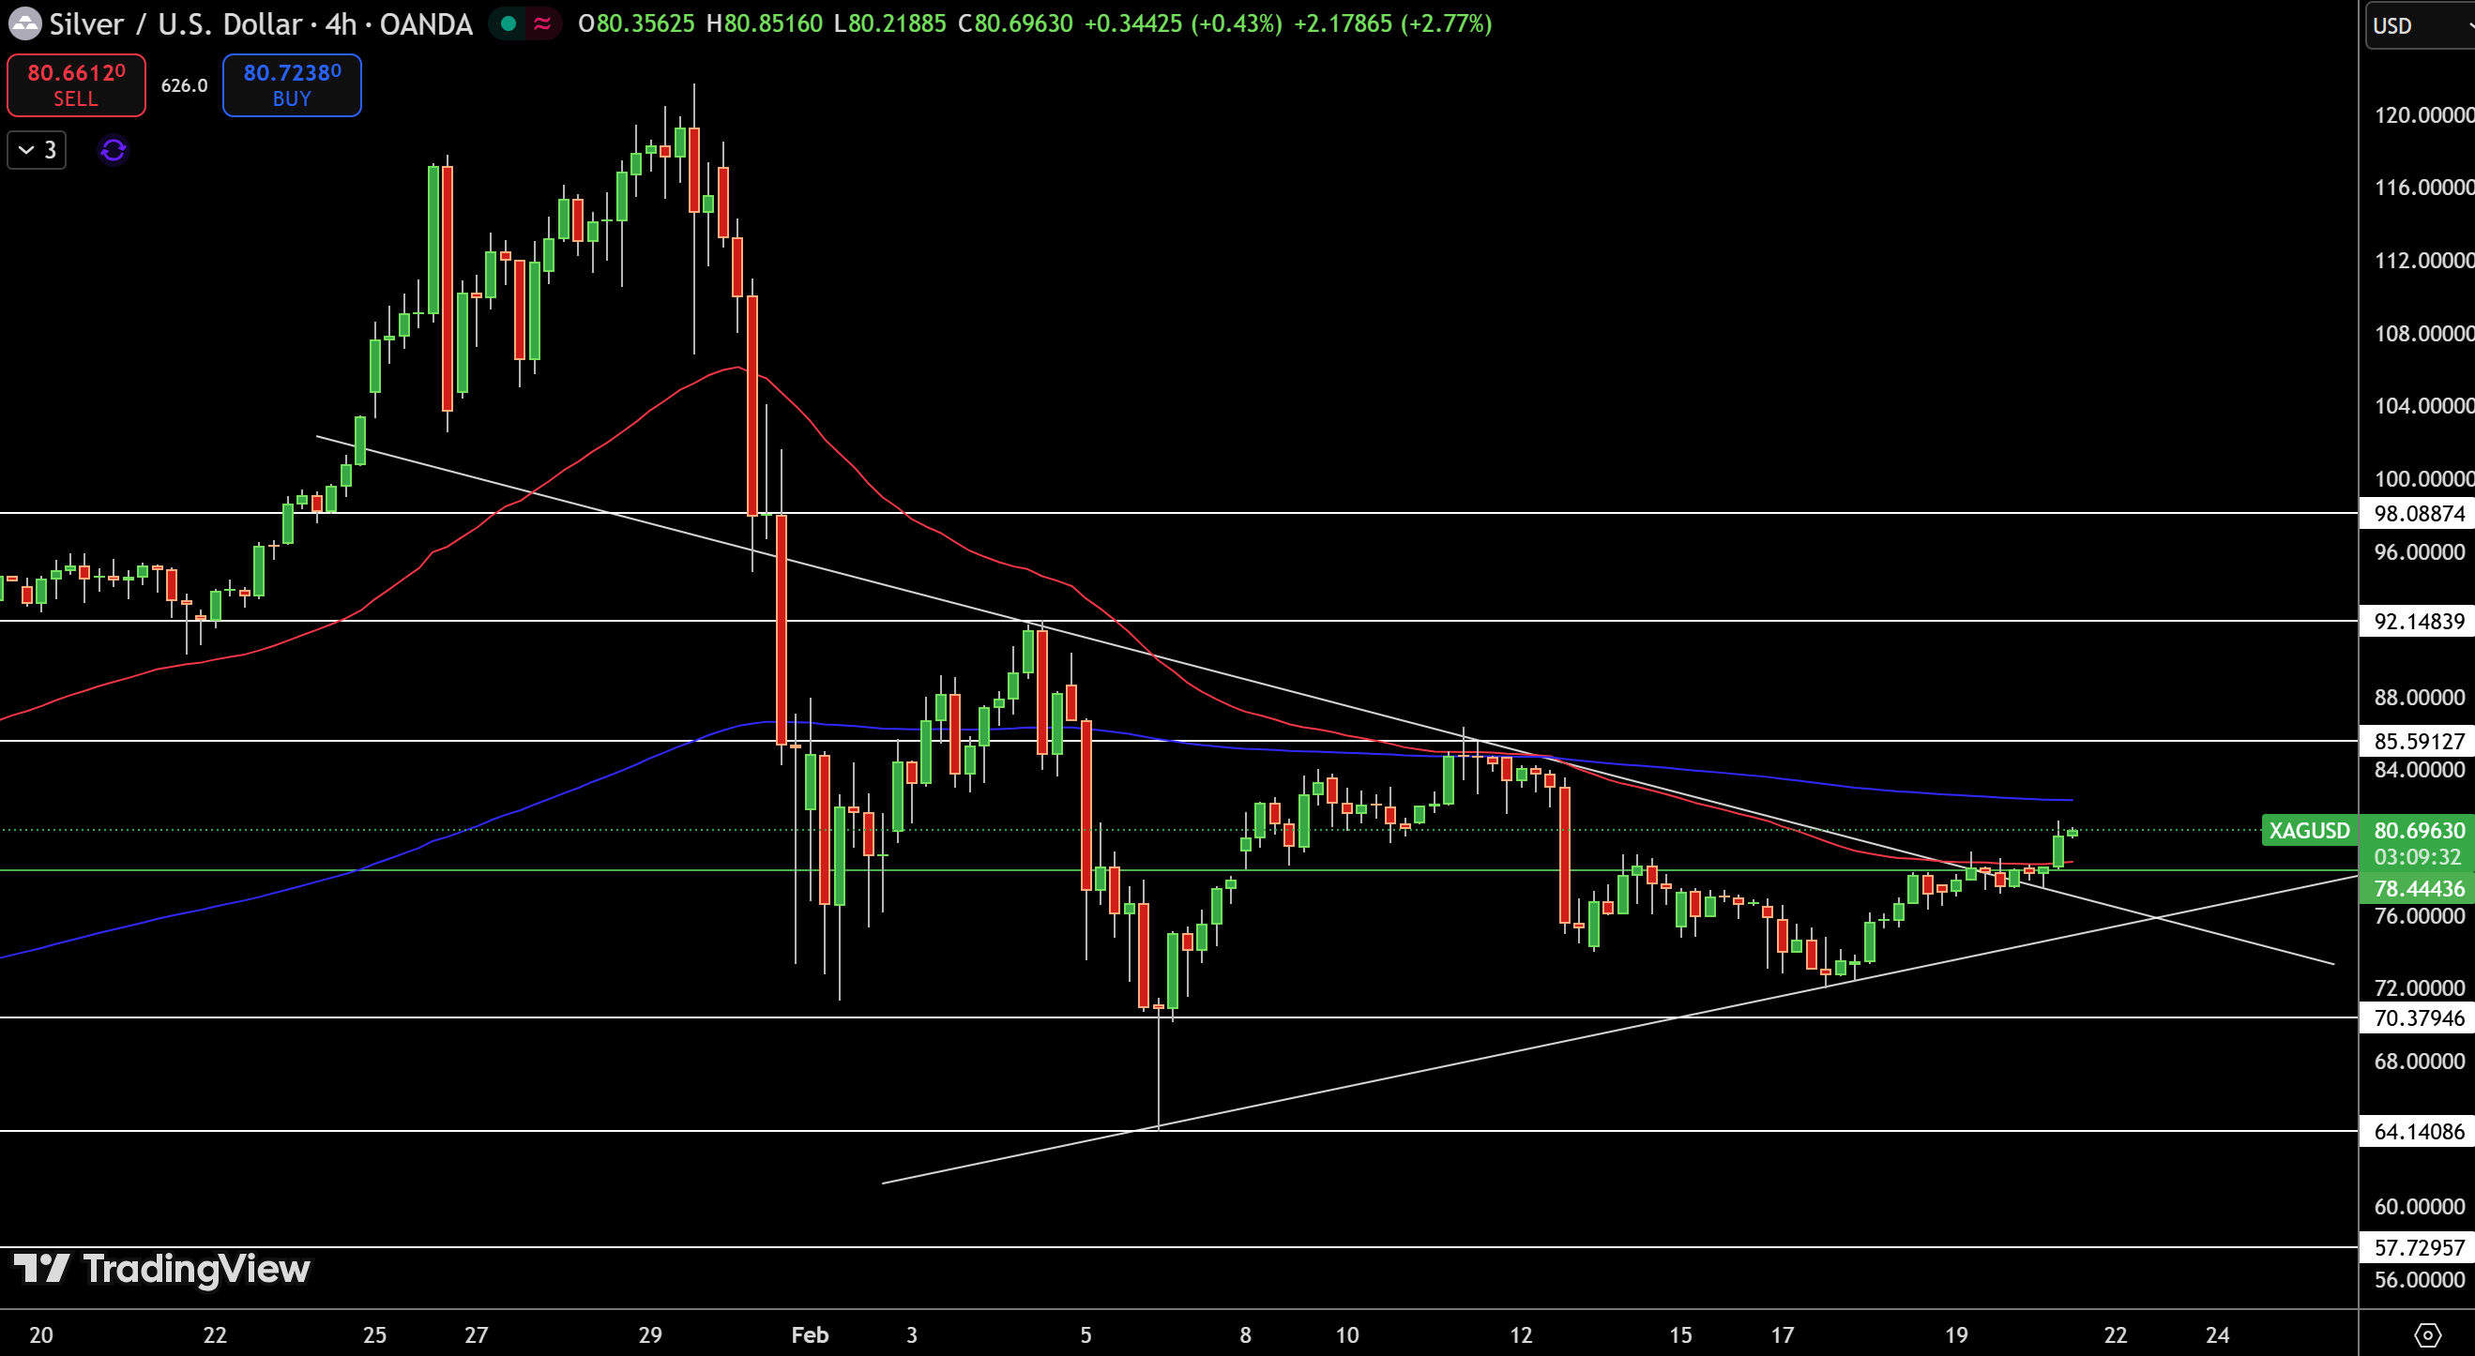Click the silver bars symbol logo

[x=24, y=24]
